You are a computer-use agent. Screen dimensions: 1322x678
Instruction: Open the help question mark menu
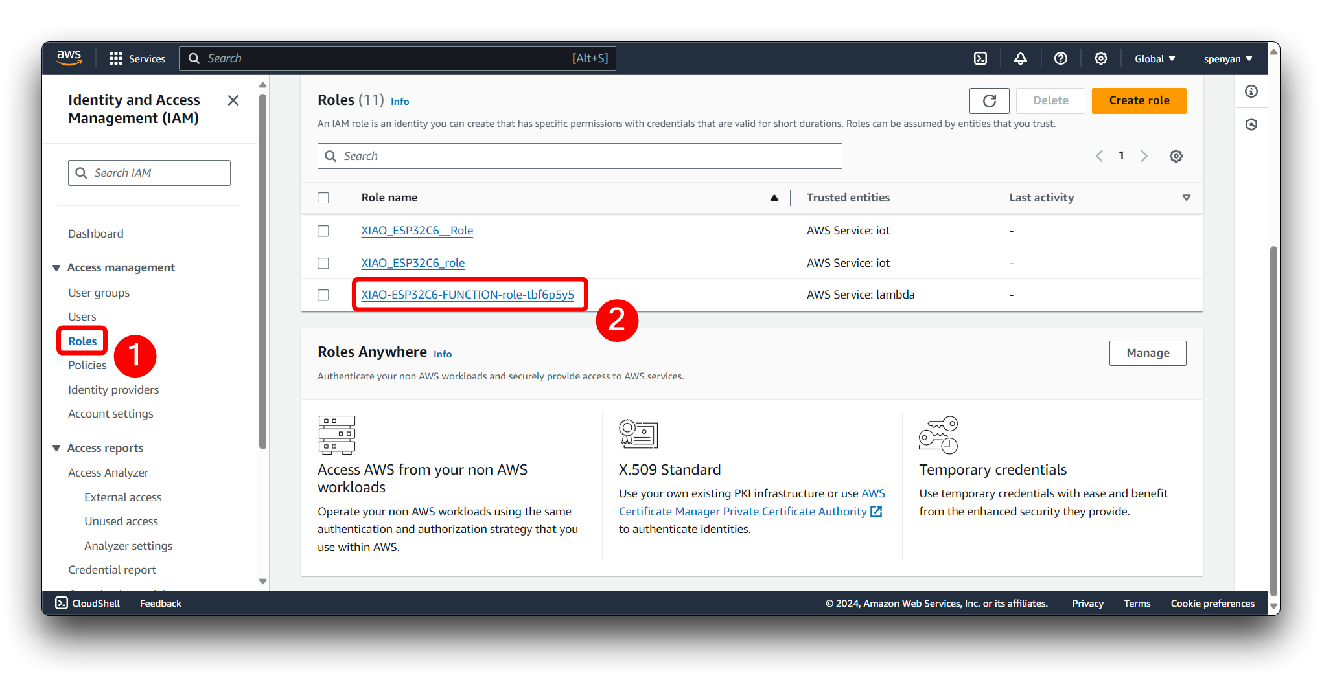click(1061, 58)
